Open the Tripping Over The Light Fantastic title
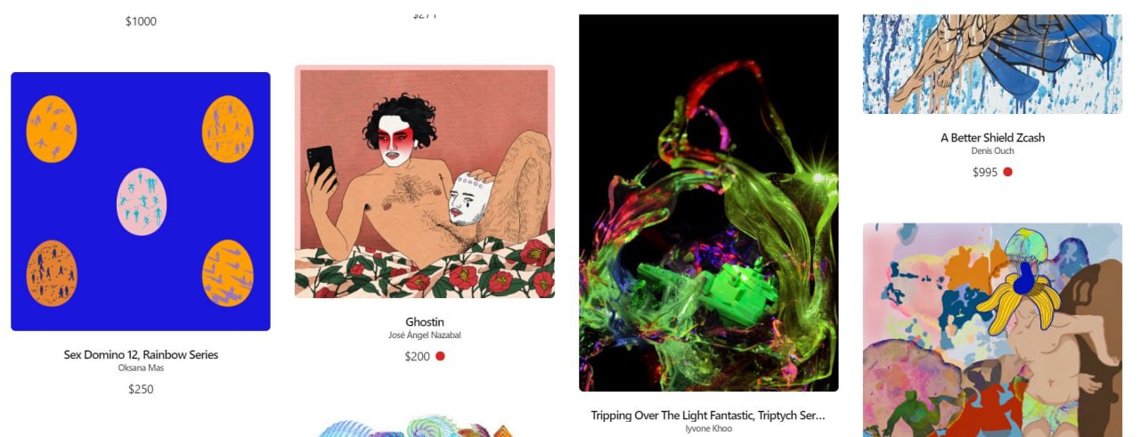This screenshot has height=437, width=1140. (x=709, y=415)
